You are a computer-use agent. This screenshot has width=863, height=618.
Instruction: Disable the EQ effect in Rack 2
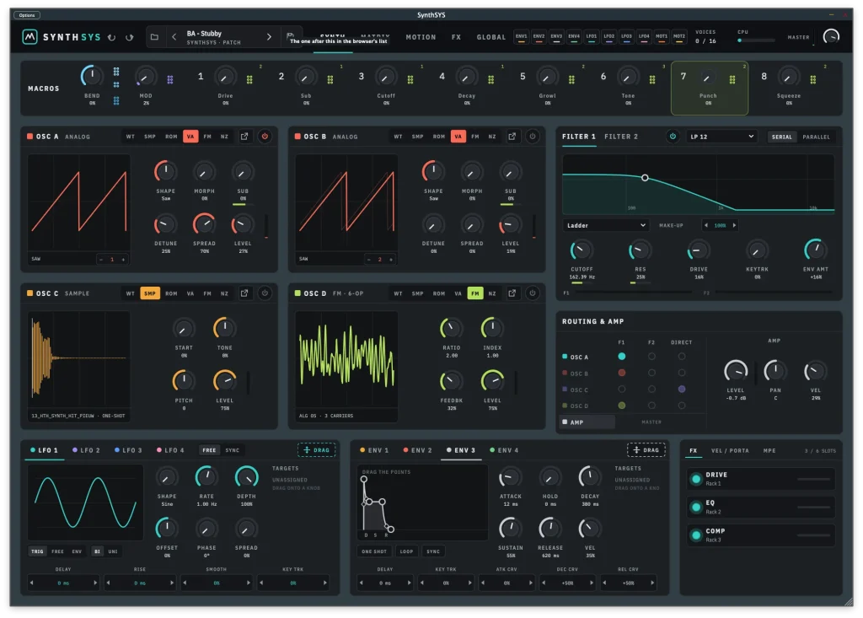[696, 507]
